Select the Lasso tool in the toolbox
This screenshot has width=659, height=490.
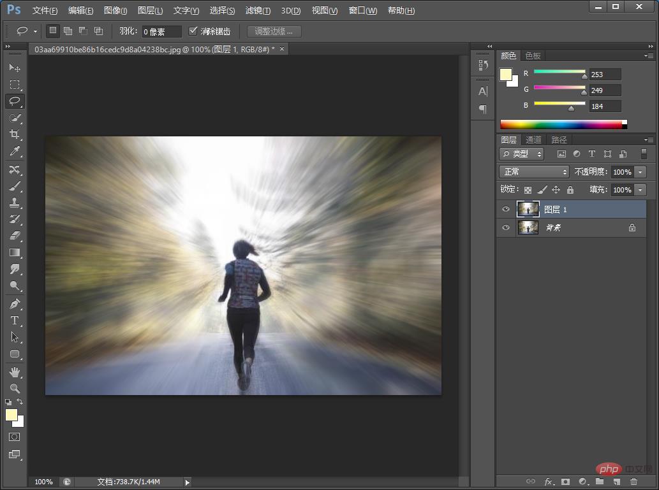pyautogui.click(x=15, y=101)
